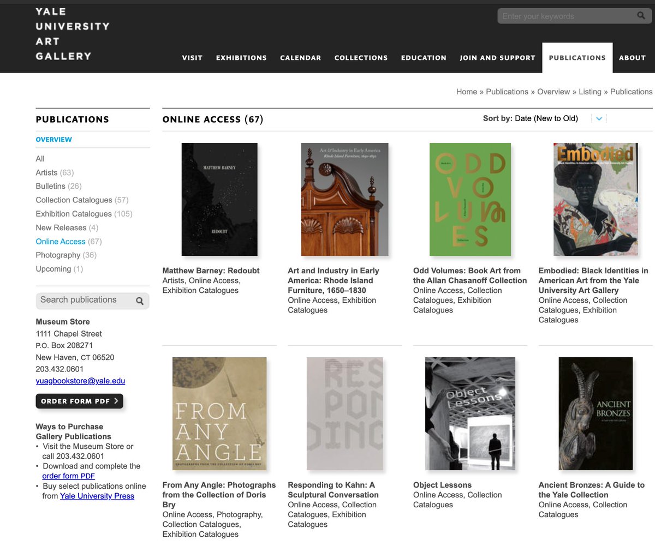
Task: Click the Overview breadcrumb link
Action: click(553, 92)
